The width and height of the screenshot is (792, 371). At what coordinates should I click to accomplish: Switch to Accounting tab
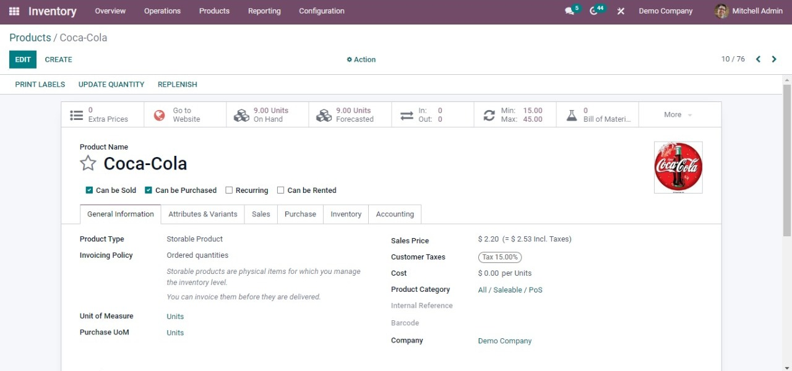(395, 214)
